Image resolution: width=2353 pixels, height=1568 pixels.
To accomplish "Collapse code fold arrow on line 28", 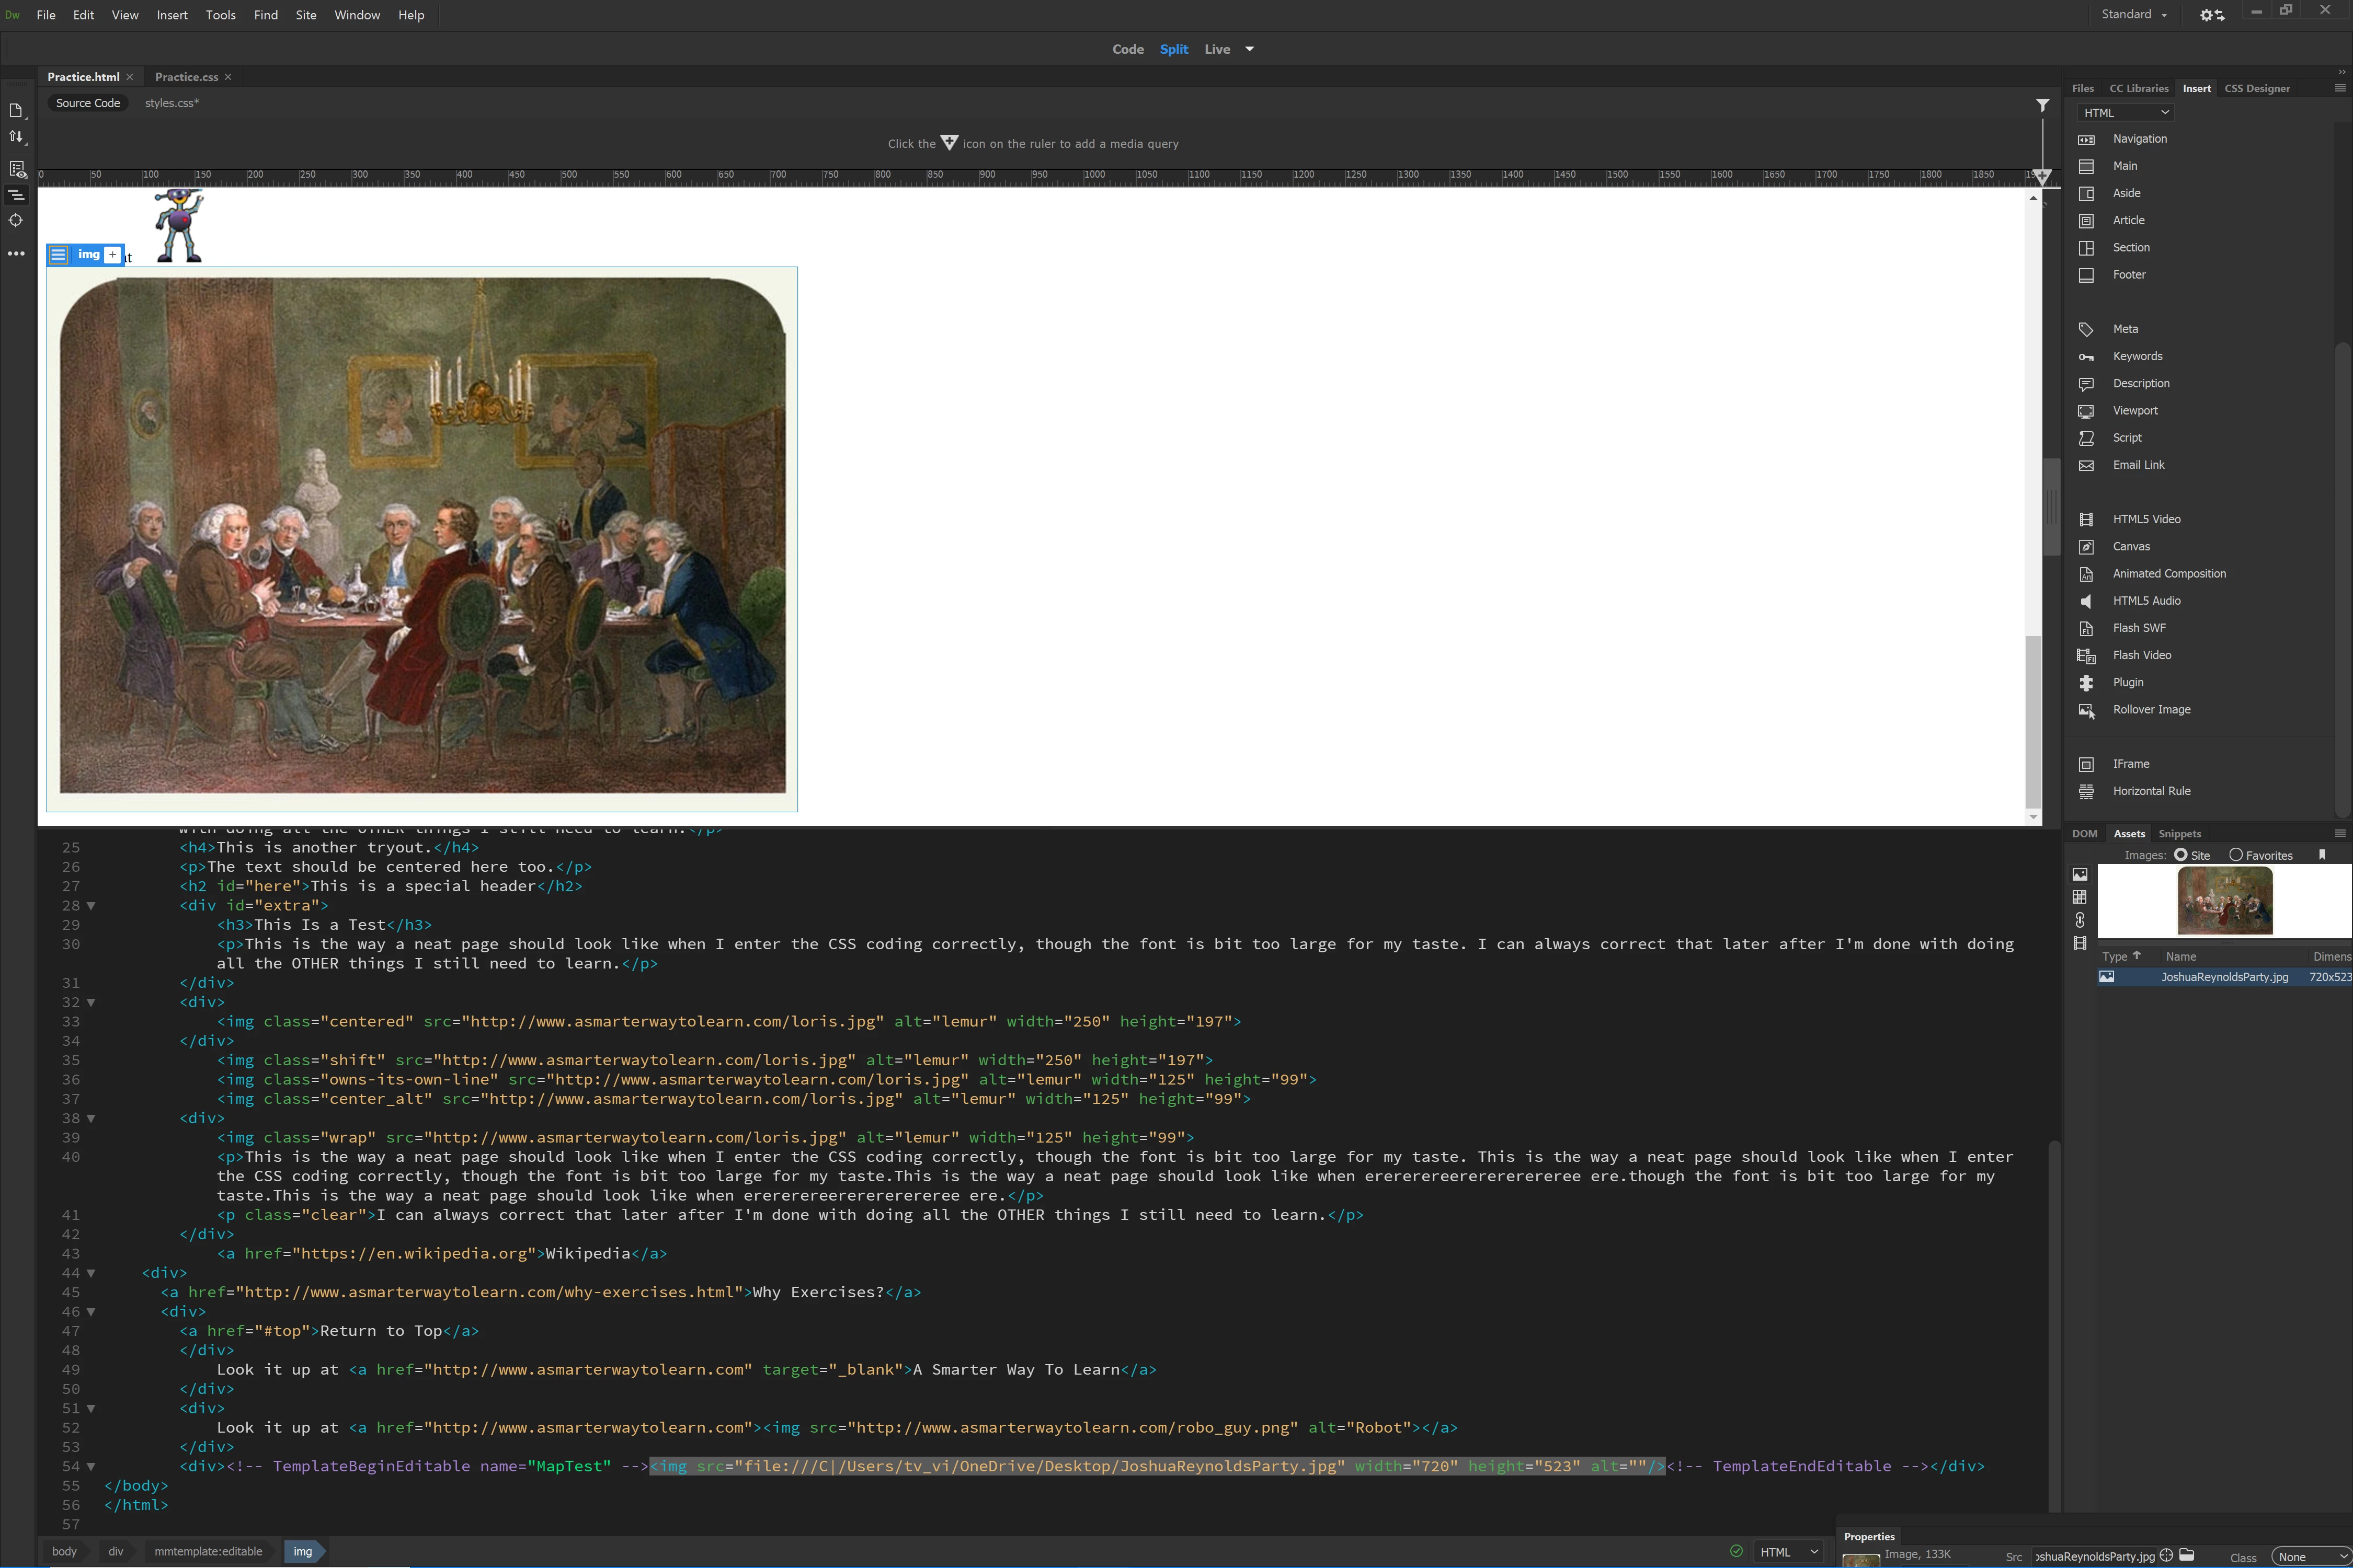I will pos(91,906).
